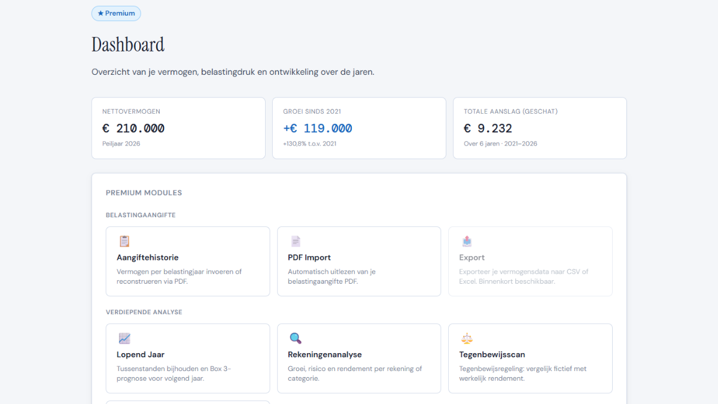The image size is (718, 404).
Task: Click the Groei sinds 2021 card
Action: point(359,127)
